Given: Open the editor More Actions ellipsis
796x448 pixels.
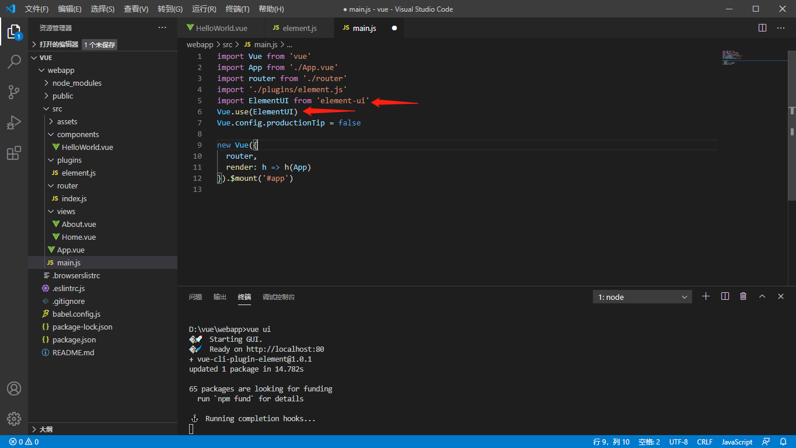Looking at the screenshot, I should click(x=781, y=27).
